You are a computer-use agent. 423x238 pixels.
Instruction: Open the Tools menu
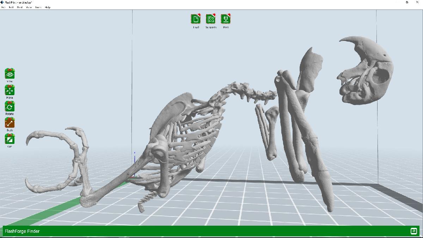pos(38,7)
